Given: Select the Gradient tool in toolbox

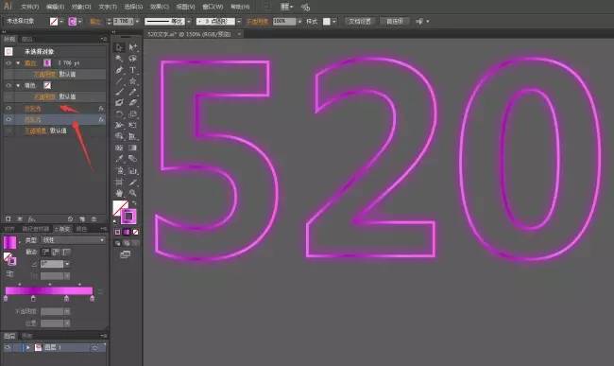Looking at the screenshot, I should tap(133, 148).
